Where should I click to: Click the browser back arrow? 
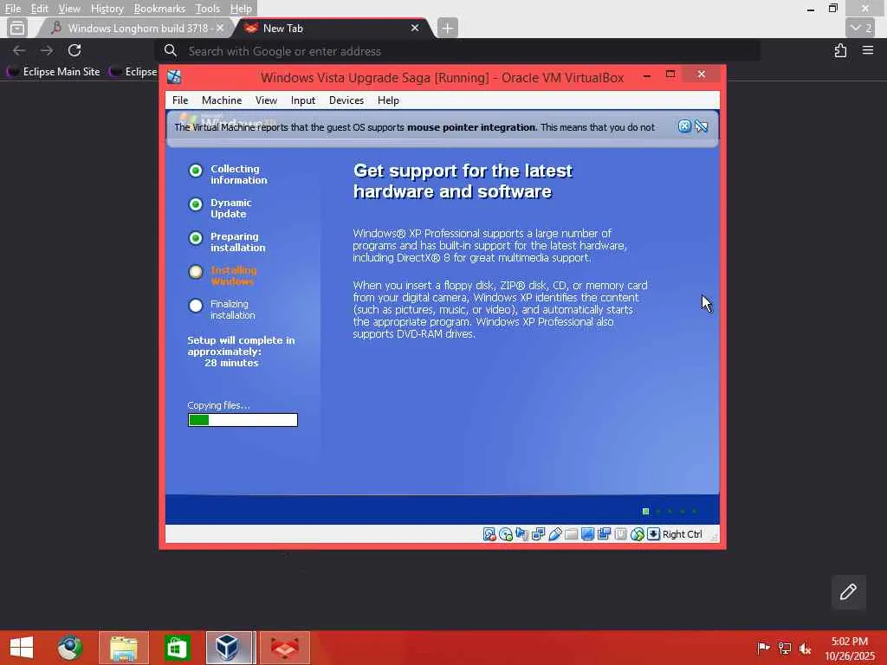(x=19, y=50)
